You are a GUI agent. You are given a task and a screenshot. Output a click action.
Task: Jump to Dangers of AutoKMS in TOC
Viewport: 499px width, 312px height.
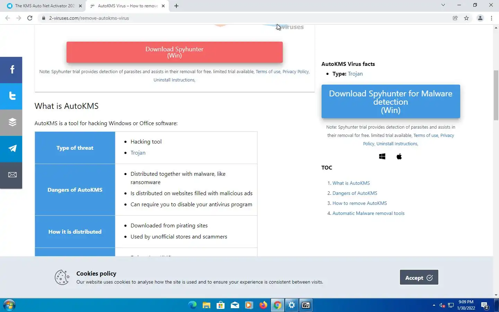click(355, 193)
